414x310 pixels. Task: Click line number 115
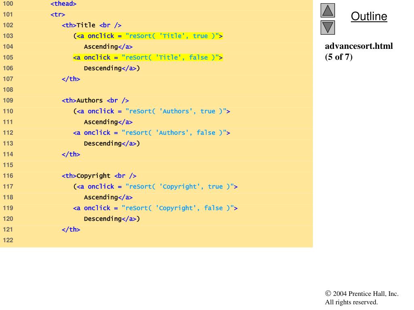point(8,165)
